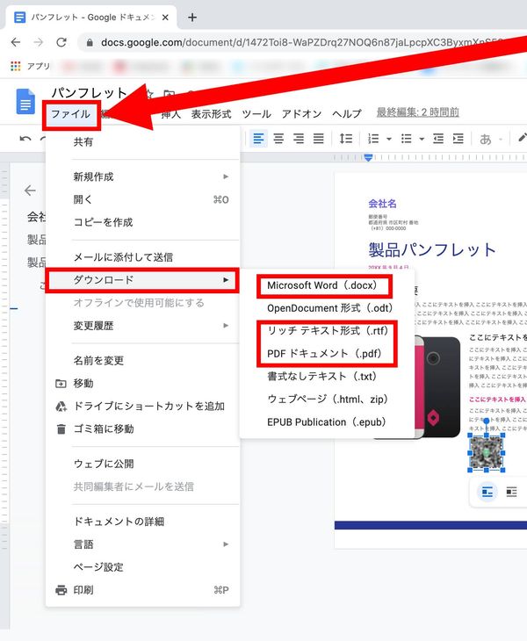The height and width of the screenshot is (641, 527).
Task: Download as ウェブページ (.html, zip)
Action: coord(327,400)
